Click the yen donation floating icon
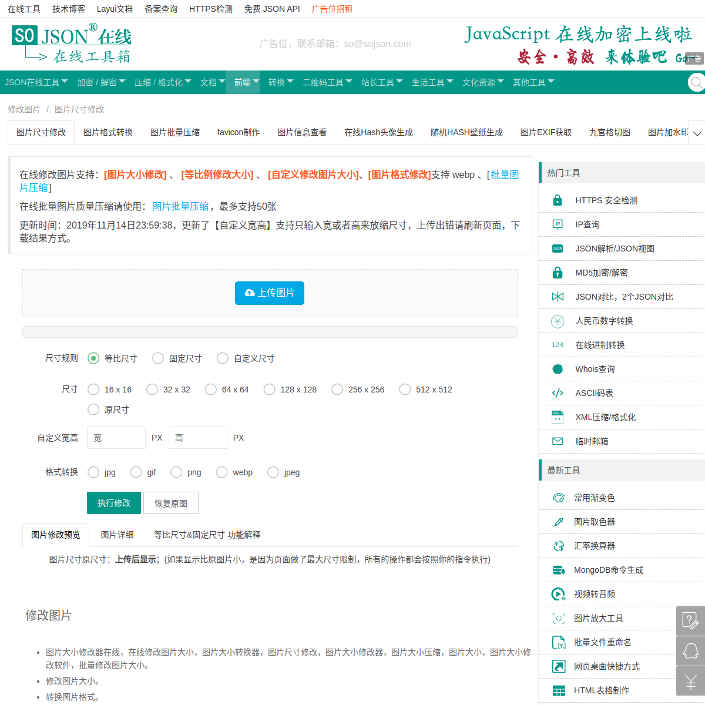The height and width of the screenshot is (705, 705). (690, 681)
